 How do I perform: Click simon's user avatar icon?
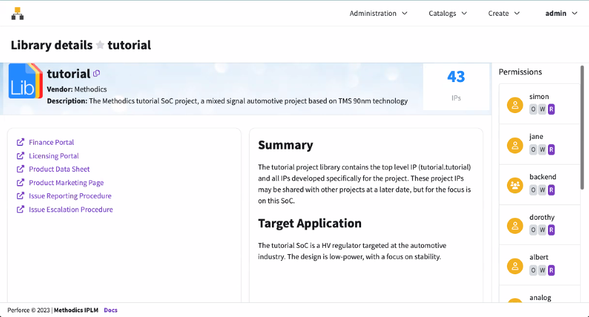tap(515, 105)
